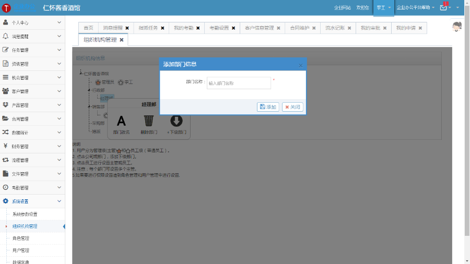Click the 管理员 star icon in tree
The width and height of the screenshot is (470, 264).
coord(98,82)
